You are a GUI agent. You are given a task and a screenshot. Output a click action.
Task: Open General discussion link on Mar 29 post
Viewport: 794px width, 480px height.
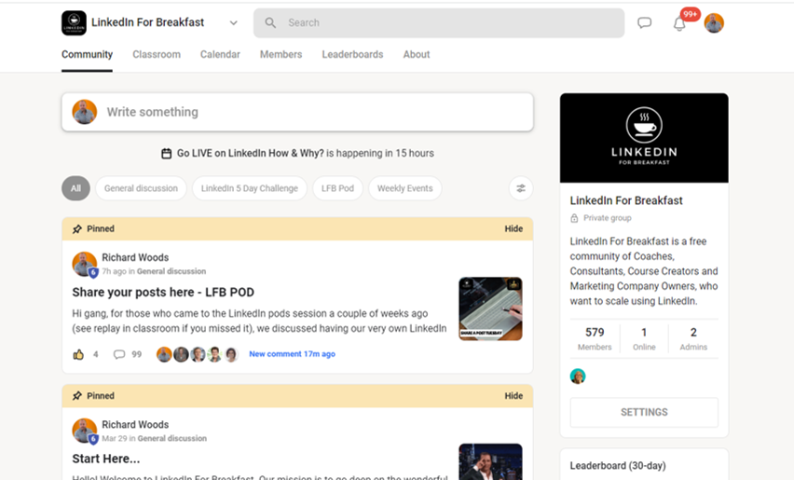click(172, 438)
